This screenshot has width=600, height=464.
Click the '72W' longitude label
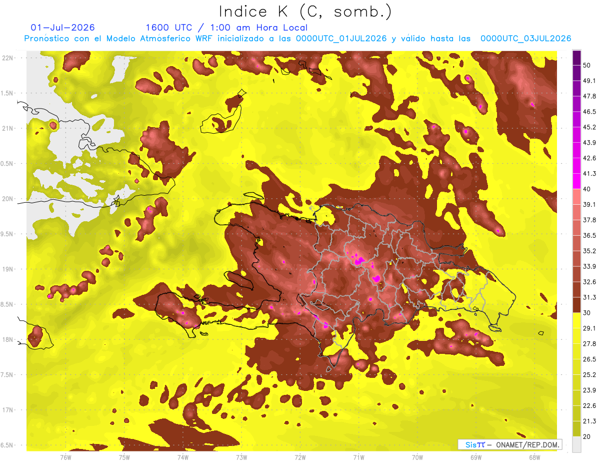coord(300,457)
